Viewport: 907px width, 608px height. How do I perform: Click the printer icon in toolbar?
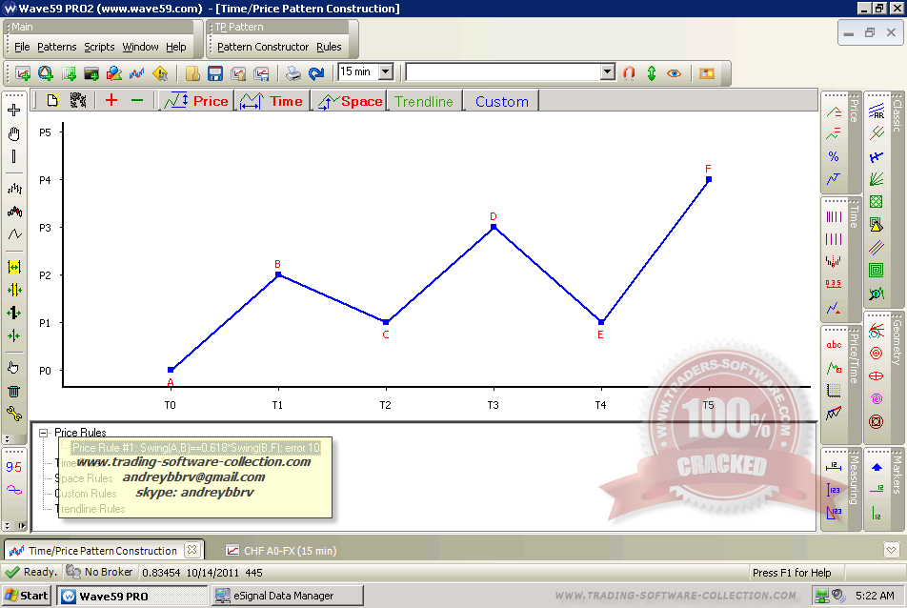pyautogui.click(x=293, y=72)
